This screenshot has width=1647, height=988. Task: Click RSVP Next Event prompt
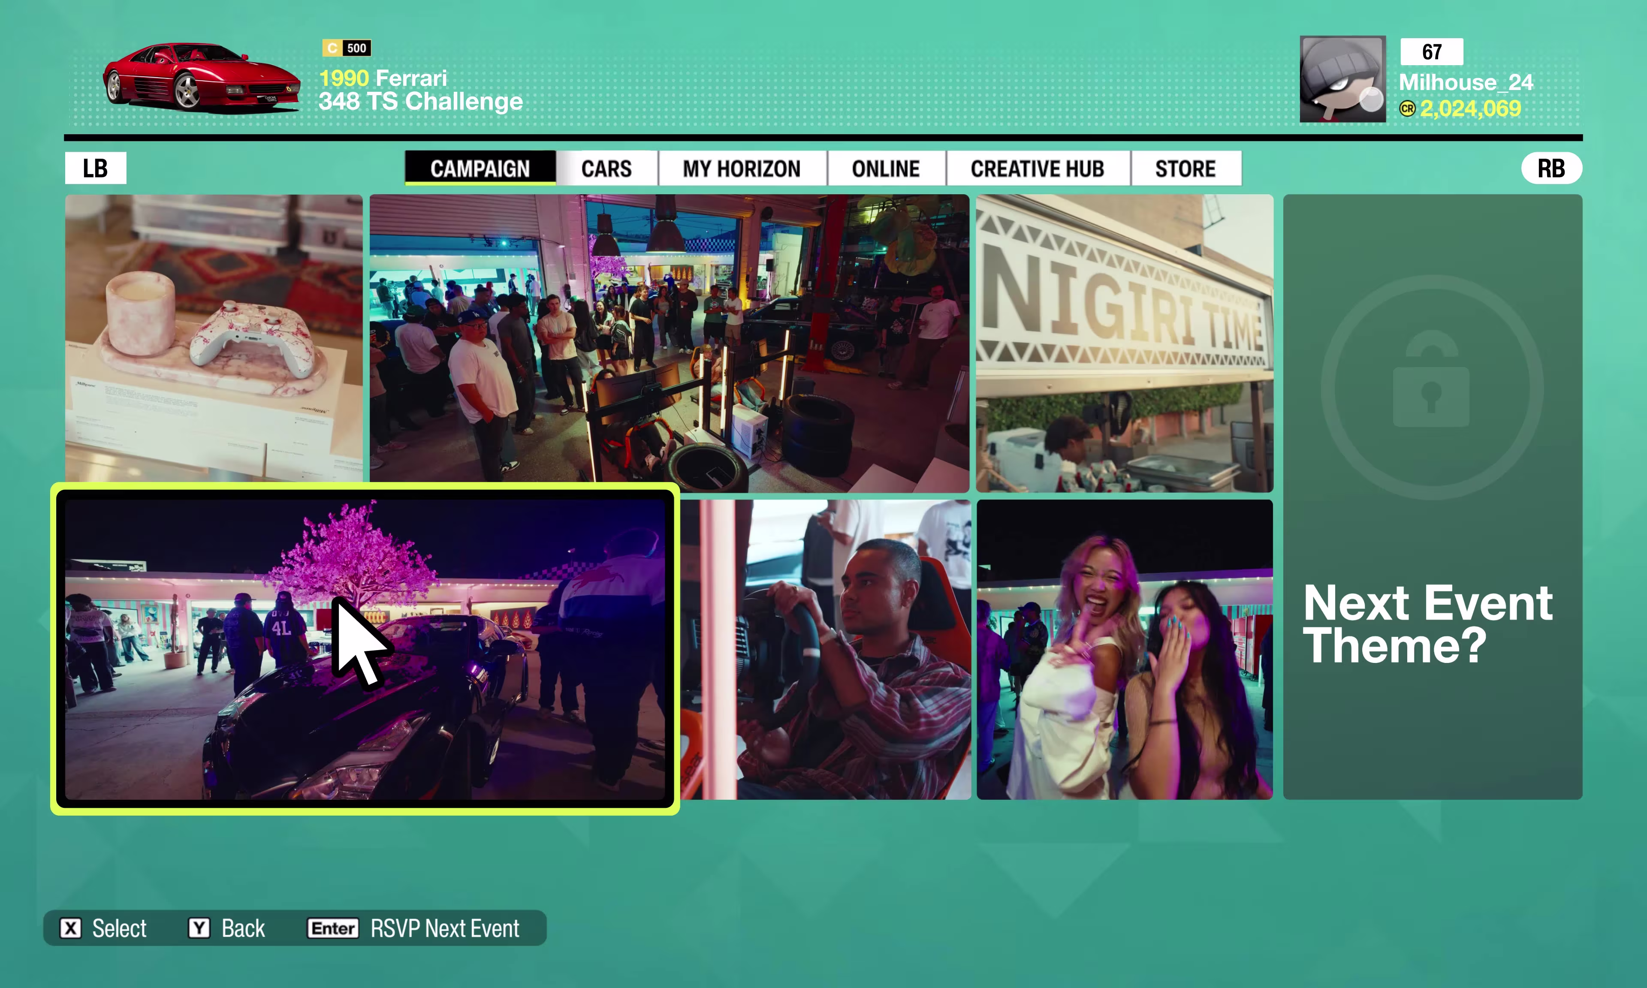click(413, 928)
